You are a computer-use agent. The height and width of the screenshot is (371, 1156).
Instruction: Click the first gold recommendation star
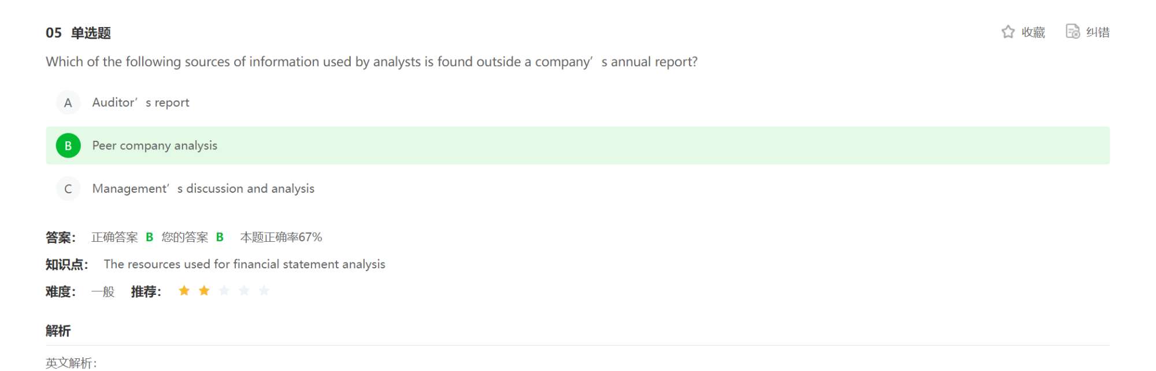(x=184, y=291)
